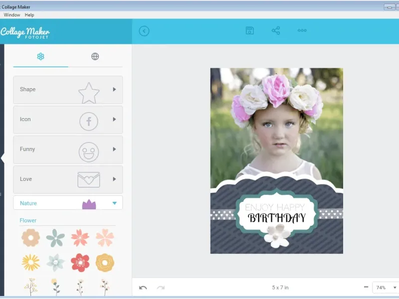The image size is (399, 299).
Task: Insert the yellow branch plant clipart
Action: (31, 287)
